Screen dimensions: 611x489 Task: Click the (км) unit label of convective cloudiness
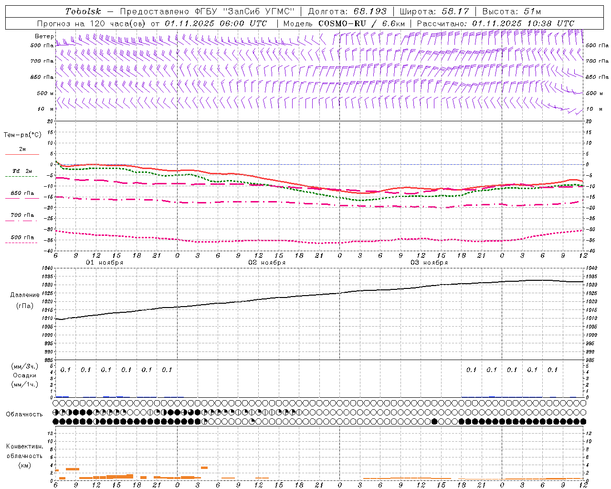(25, 465)
